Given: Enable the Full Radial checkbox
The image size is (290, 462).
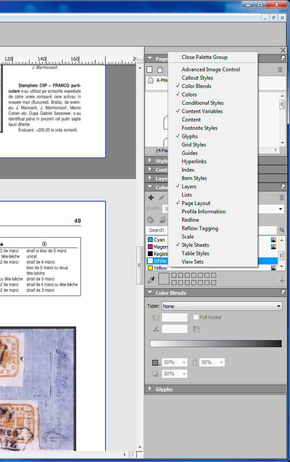Looking at the screenshot, I should click(x=196, y=317).
